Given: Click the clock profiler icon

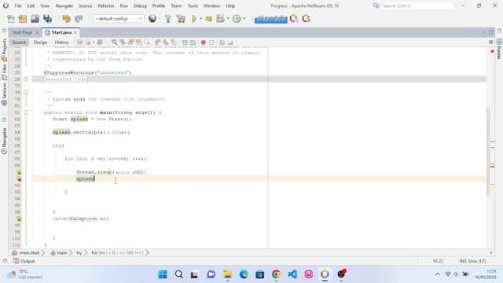Looking at the screenshot, I should [237, 19].
